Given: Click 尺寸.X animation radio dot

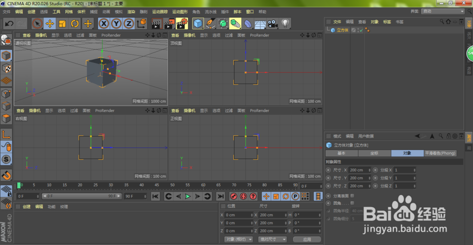Looking at the screenshot, I should coord(328,170).
